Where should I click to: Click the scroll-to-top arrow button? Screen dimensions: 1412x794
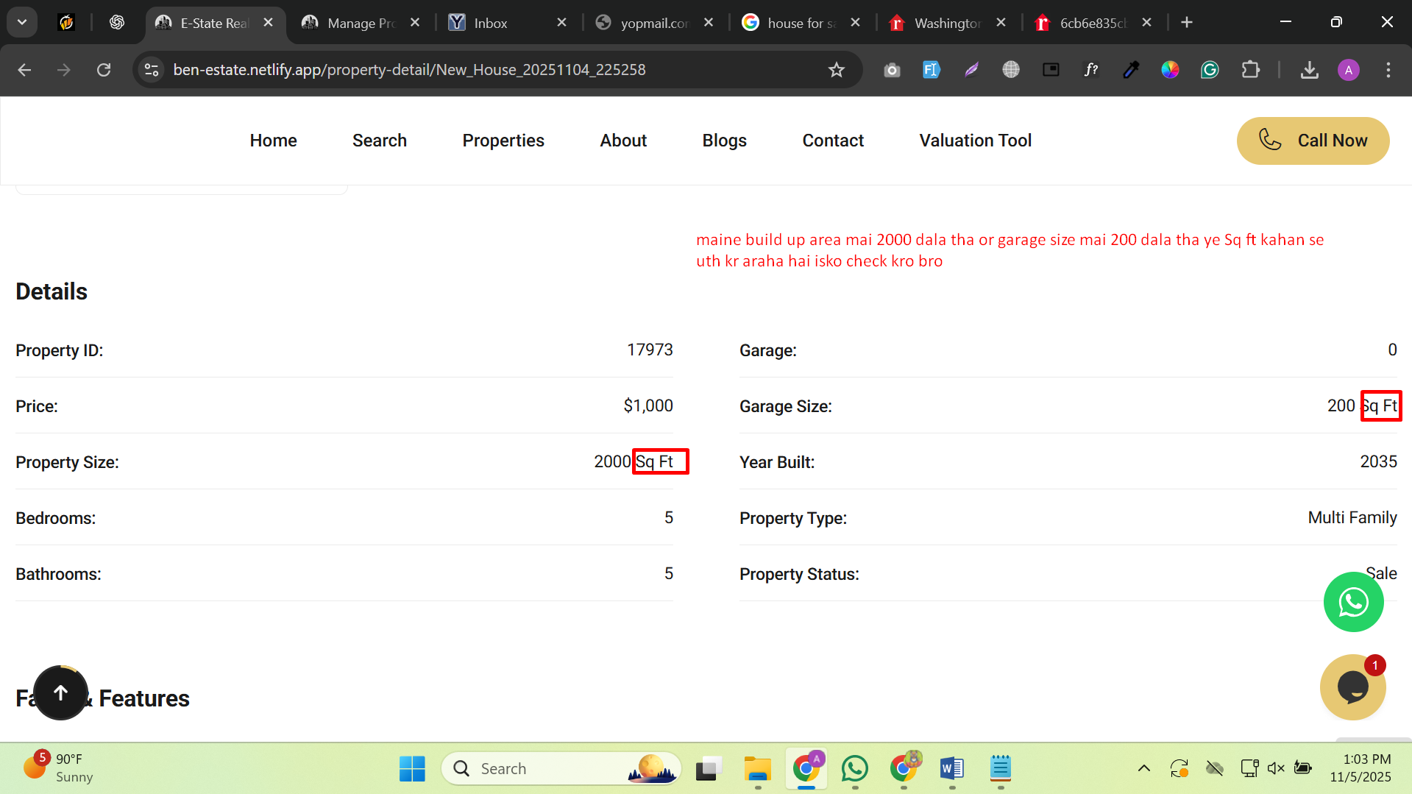(x=61, y=692)
